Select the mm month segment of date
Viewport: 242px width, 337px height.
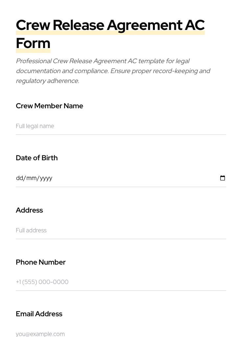[31, 178]
